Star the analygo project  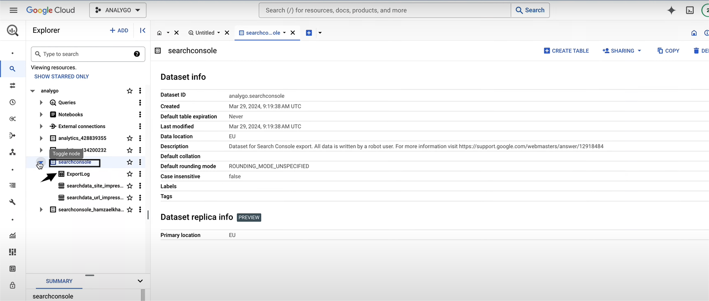click(130, 91)
